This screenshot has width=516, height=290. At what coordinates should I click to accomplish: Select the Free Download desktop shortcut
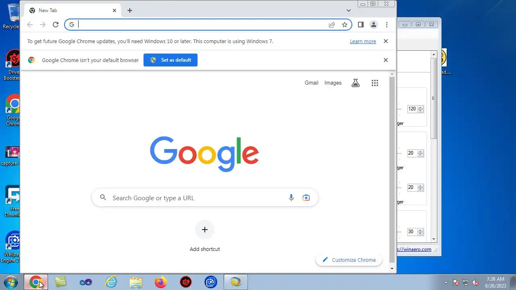12,201
